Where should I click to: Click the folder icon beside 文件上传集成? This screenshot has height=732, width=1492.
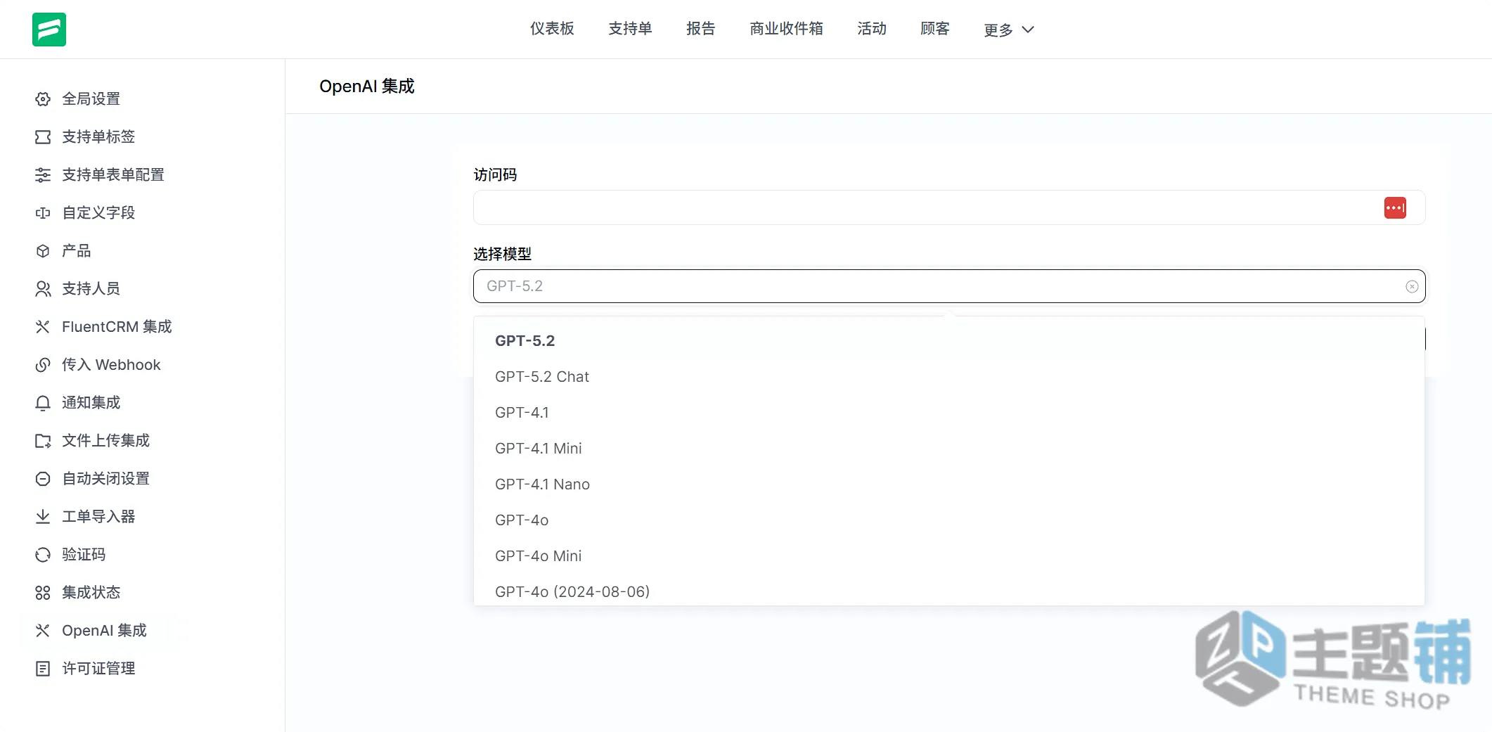[43, 441]
